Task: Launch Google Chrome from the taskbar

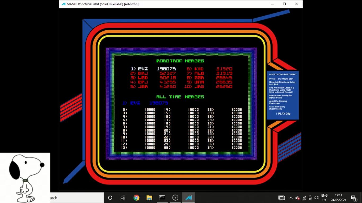Action: (136, 198)
